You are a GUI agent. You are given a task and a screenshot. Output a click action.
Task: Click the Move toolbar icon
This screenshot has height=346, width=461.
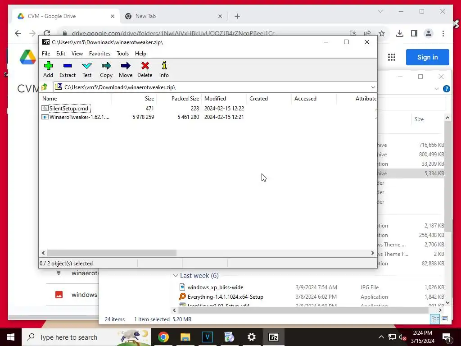pyautogui.click(x=126, y=70)
